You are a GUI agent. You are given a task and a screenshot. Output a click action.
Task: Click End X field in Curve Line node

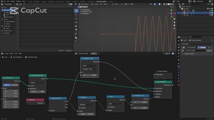pos(11,102)
